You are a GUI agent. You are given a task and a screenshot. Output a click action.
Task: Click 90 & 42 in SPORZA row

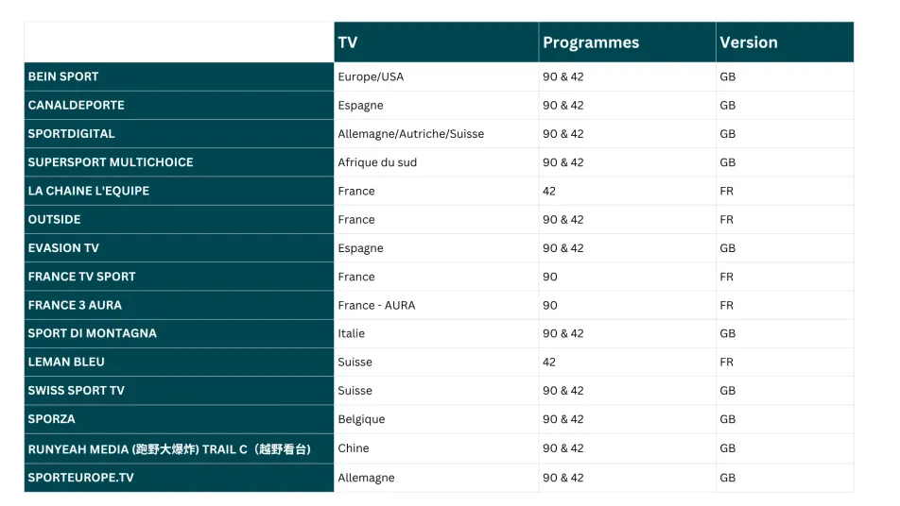563,419
